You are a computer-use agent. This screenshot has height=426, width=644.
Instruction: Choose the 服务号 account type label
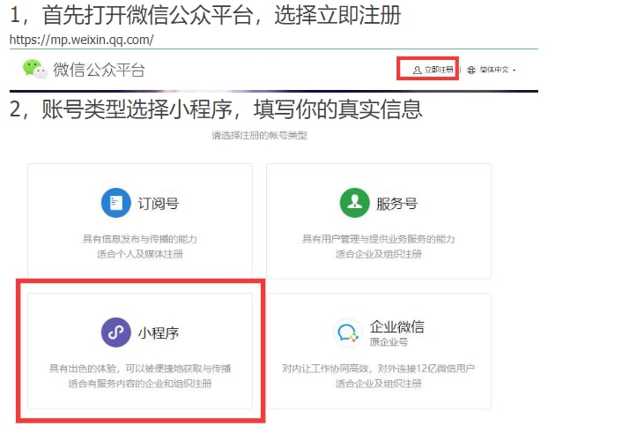(396, 203)
